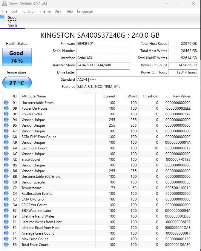The image size is (201, 251).
Task: Click the Standard field ACS-4
Action: pyautogui.click(x=137, y=79)
